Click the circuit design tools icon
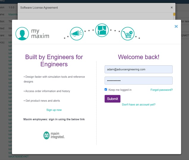Screen dimensions: 189x160 coord(102,30)
